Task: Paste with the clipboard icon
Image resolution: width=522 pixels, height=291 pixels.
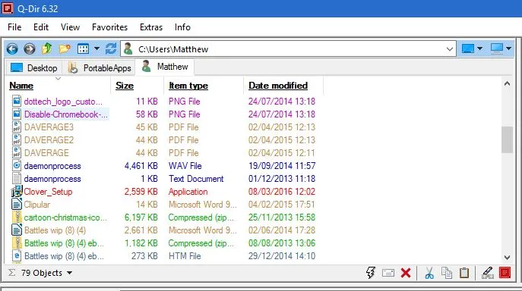Action: point(464,273)
